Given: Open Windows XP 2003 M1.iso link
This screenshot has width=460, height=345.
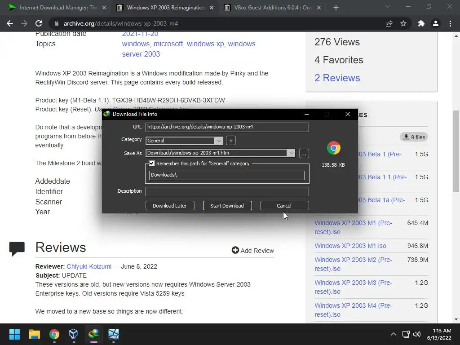Looking at the screenshot, I should tap(350, 246).
